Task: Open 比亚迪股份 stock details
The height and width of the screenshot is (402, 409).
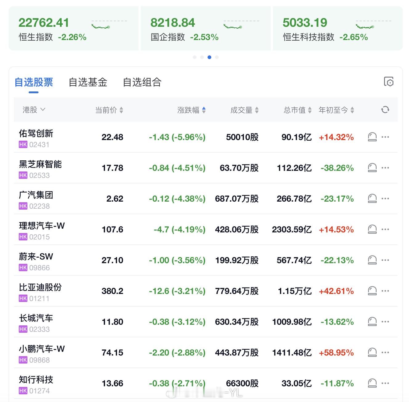Action: [x=40, y=287]
